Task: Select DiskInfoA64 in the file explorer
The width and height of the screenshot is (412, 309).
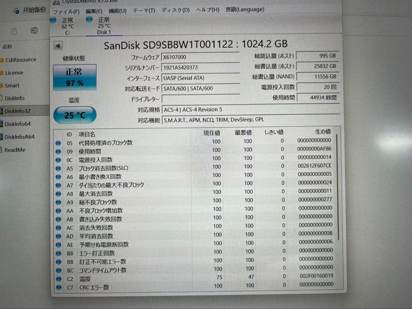Action: click(19, 137)
